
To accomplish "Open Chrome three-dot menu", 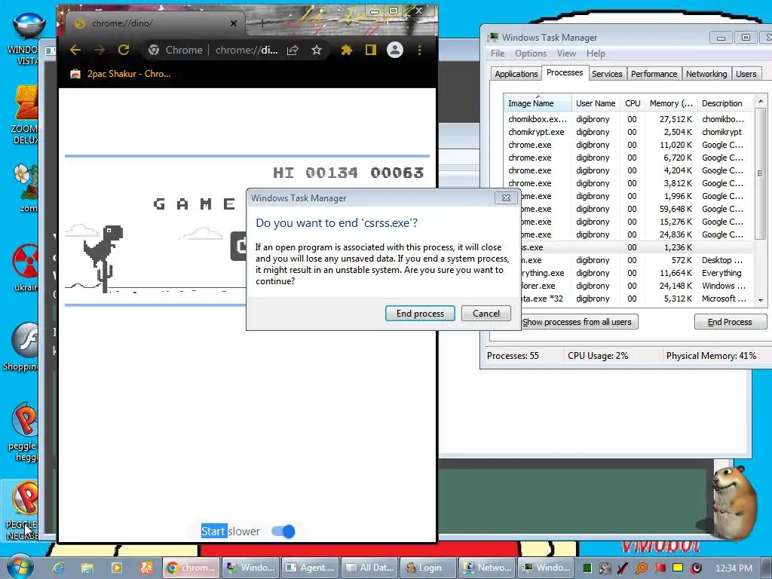I will [419, 50].
